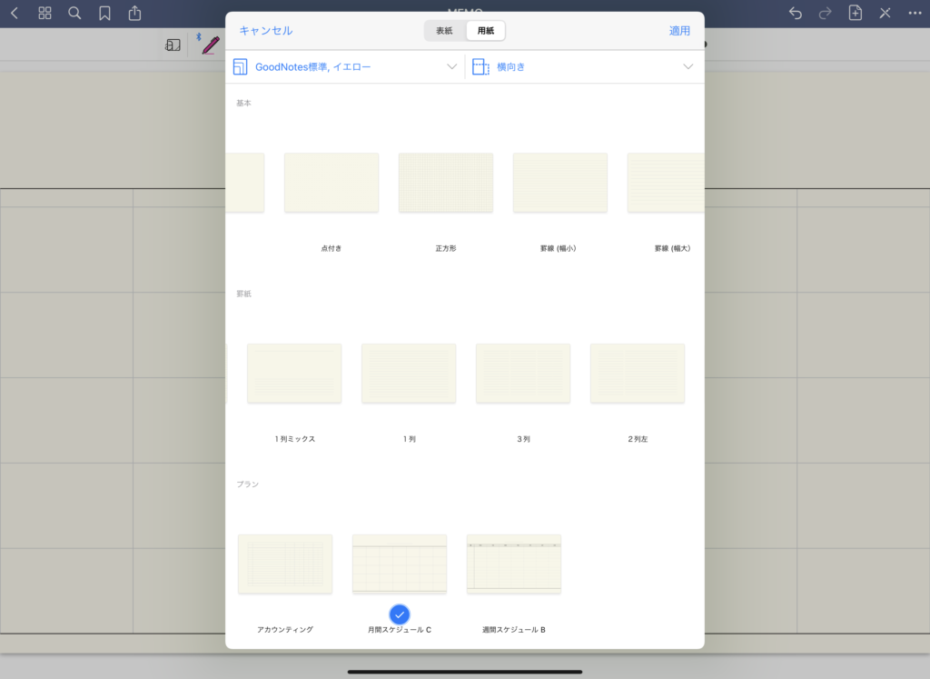The width and height of the screenshot is (930, 679).
Task: Toggle the blue checkmark on 月間スケジュール C
Action: 400,614
